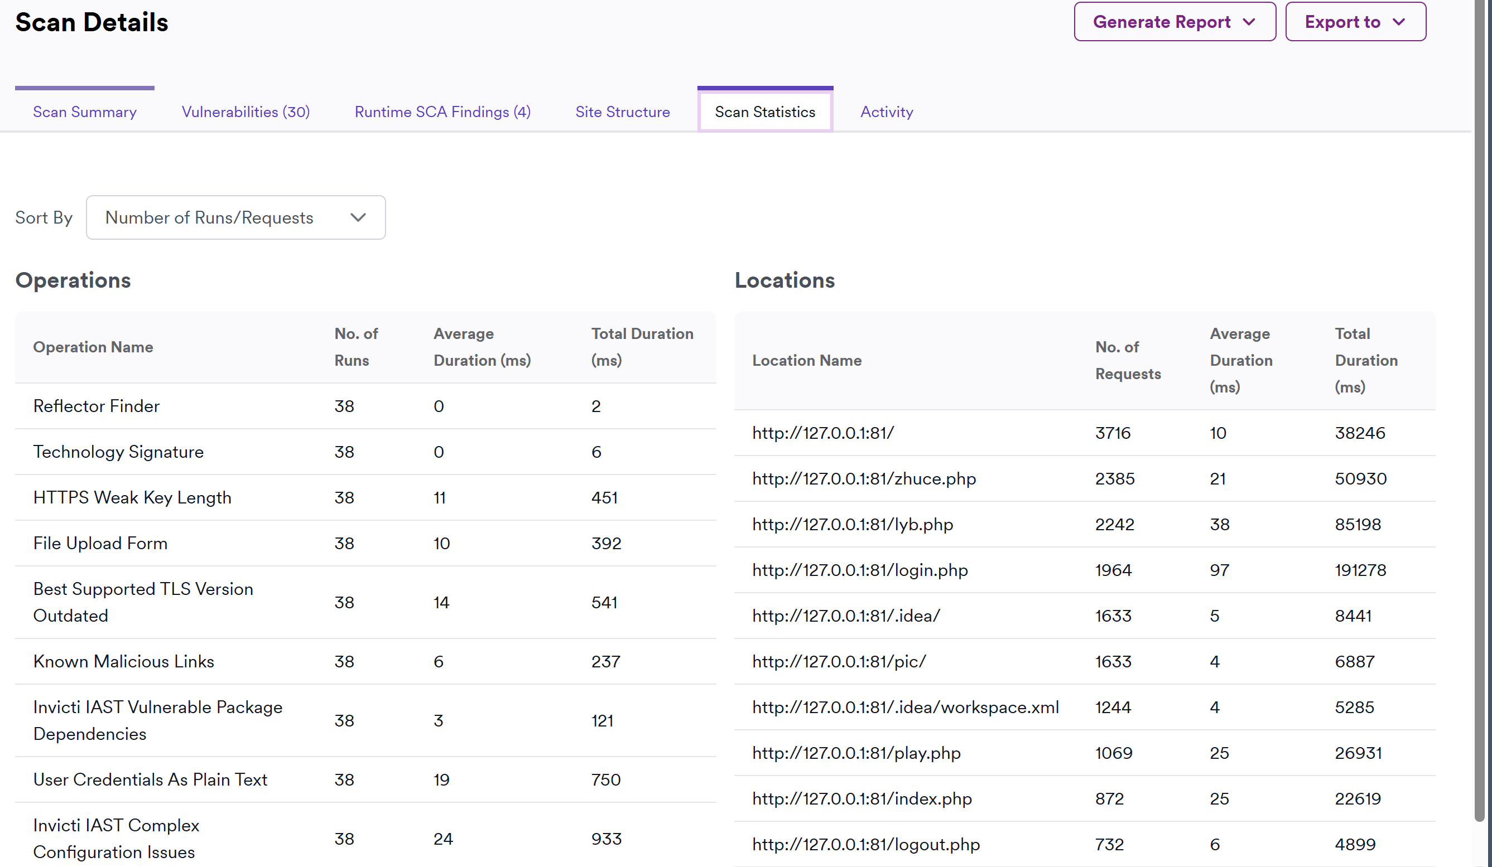Click the Reflector Finder operation row

click(x=97, y=406)
